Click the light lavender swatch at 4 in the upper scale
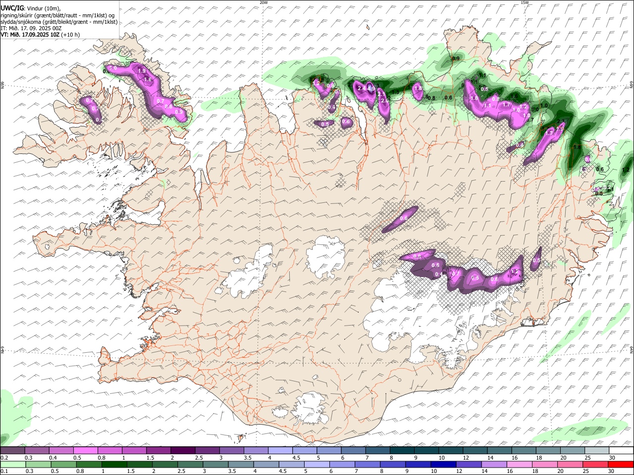634x475 pixels. [x=280, y=450]
